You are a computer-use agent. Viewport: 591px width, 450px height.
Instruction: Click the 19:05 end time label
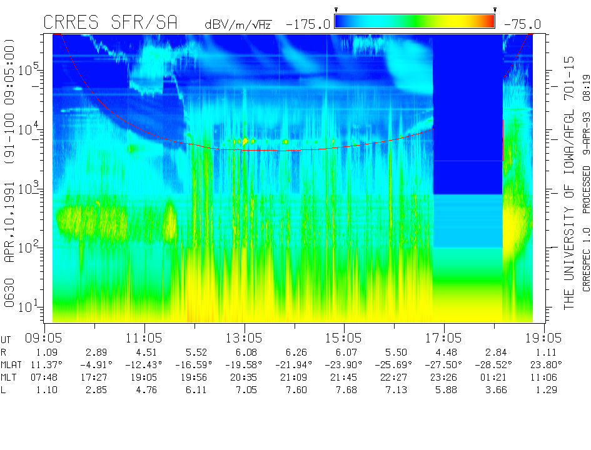(544, 337)
